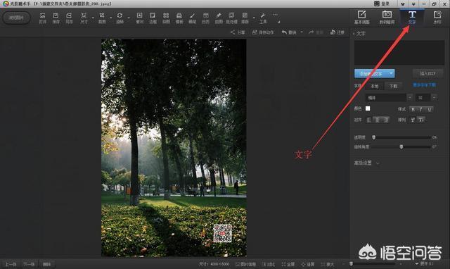Image resolution: width=450 pixels, height=269 pixels.
Task: Set text alignment to center
Action: pyautogui.click(x=378, y=120)
